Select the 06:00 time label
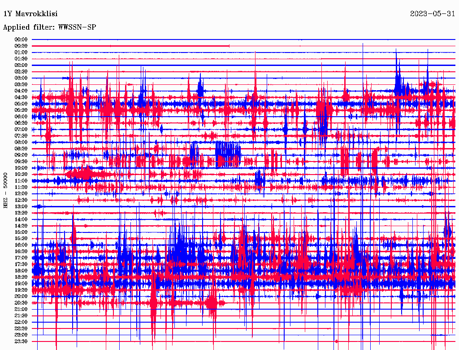 (x=21, y=117)
